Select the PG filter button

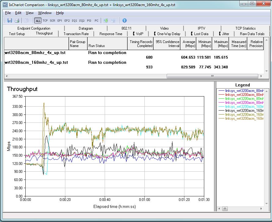89,21
